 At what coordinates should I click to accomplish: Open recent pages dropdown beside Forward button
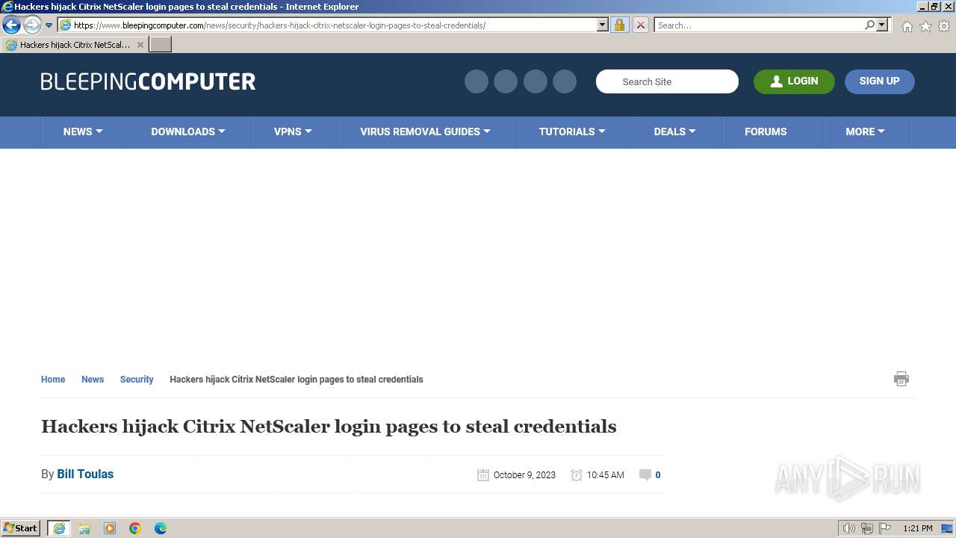coord(49,25)
